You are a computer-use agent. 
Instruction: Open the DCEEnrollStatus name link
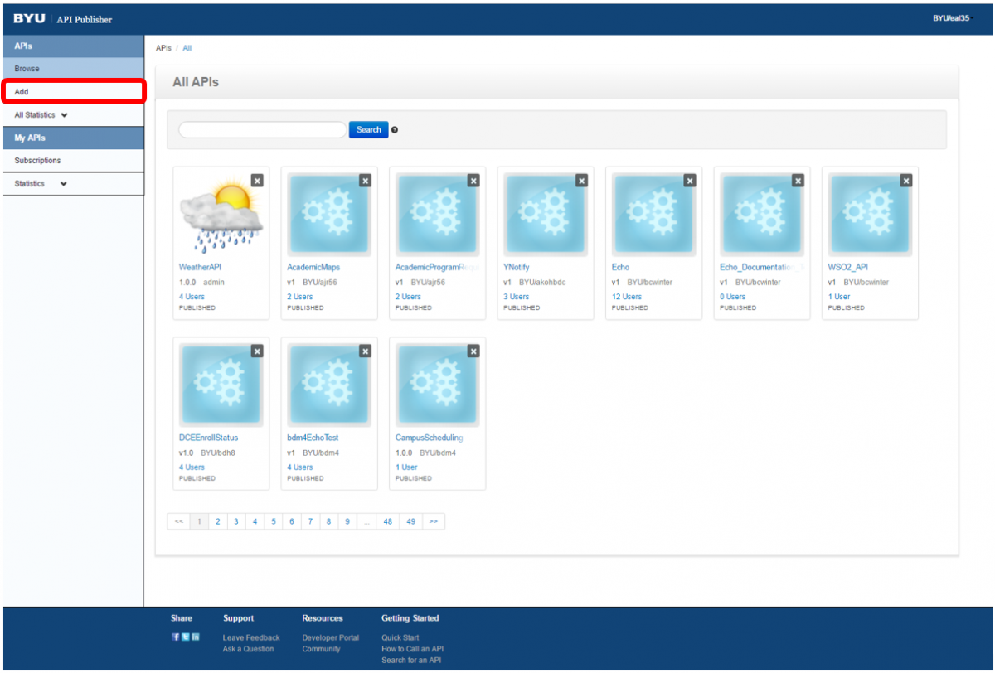tap(211, 438)
